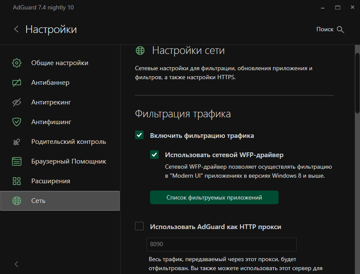Image resolution: width=360 pixels, height=274 pixels.
Task: Go back using the arrow beside Настройки
Action: pos(16,29)
